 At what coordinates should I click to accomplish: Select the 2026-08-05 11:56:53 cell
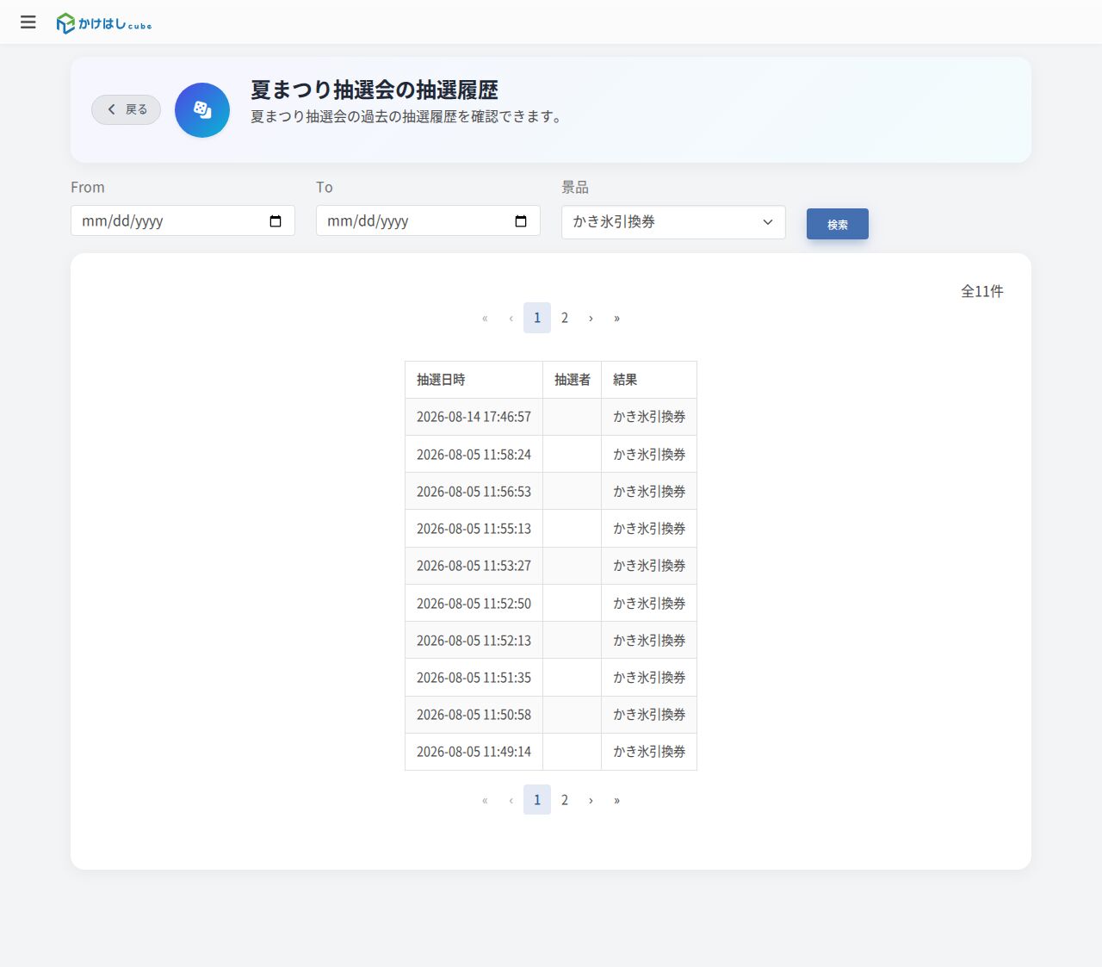click(474, 492)
